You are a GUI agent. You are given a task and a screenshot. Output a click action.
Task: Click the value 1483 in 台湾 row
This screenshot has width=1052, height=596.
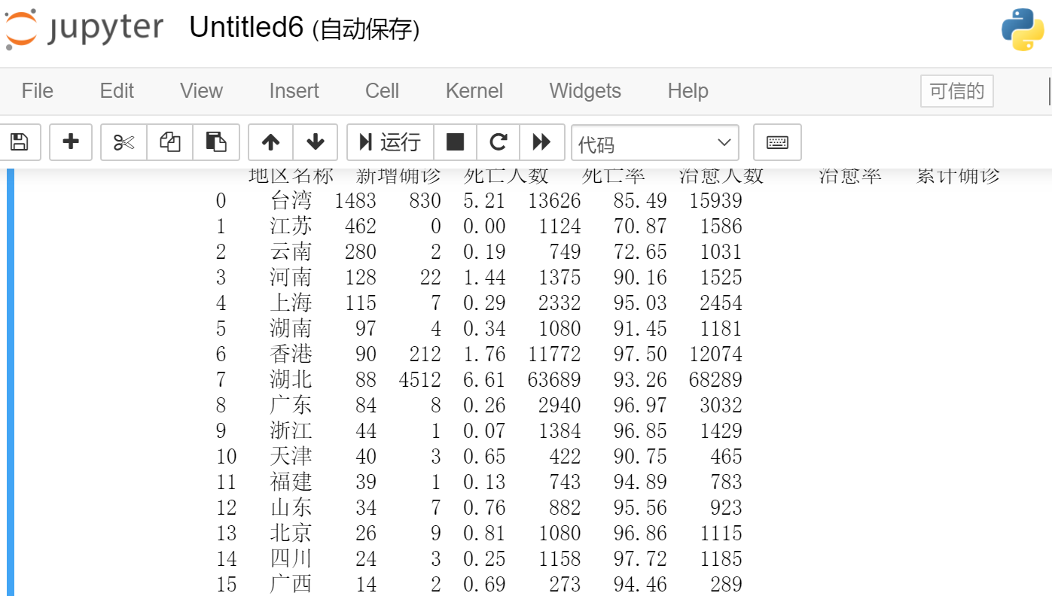pyautogui.click(x=355, y=200)
